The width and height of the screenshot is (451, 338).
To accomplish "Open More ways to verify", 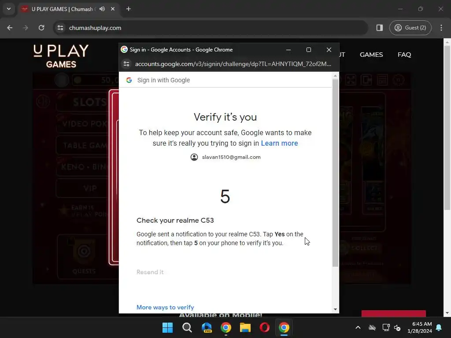I will pos(165,307).
